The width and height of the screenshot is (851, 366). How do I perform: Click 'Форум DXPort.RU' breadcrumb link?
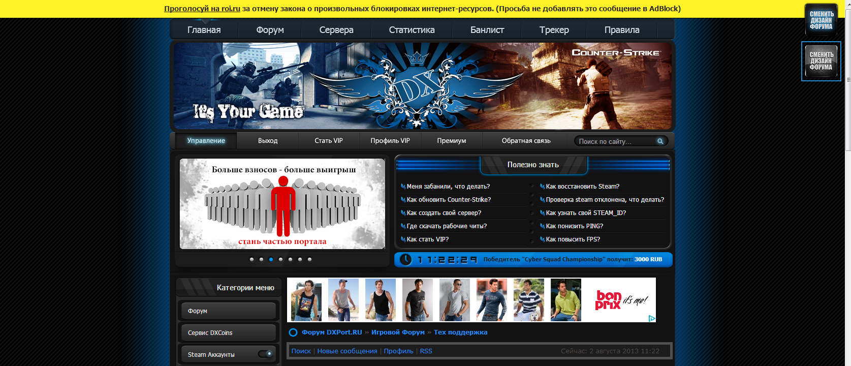coord(332,332)
